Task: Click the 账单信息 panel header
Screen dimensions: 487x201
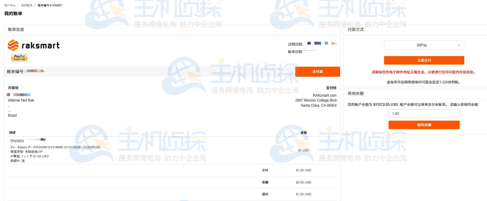Action: [16, 29]
